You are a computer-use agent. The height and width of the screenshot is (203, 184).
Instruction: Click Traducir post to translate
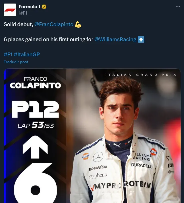click(16, 62)
